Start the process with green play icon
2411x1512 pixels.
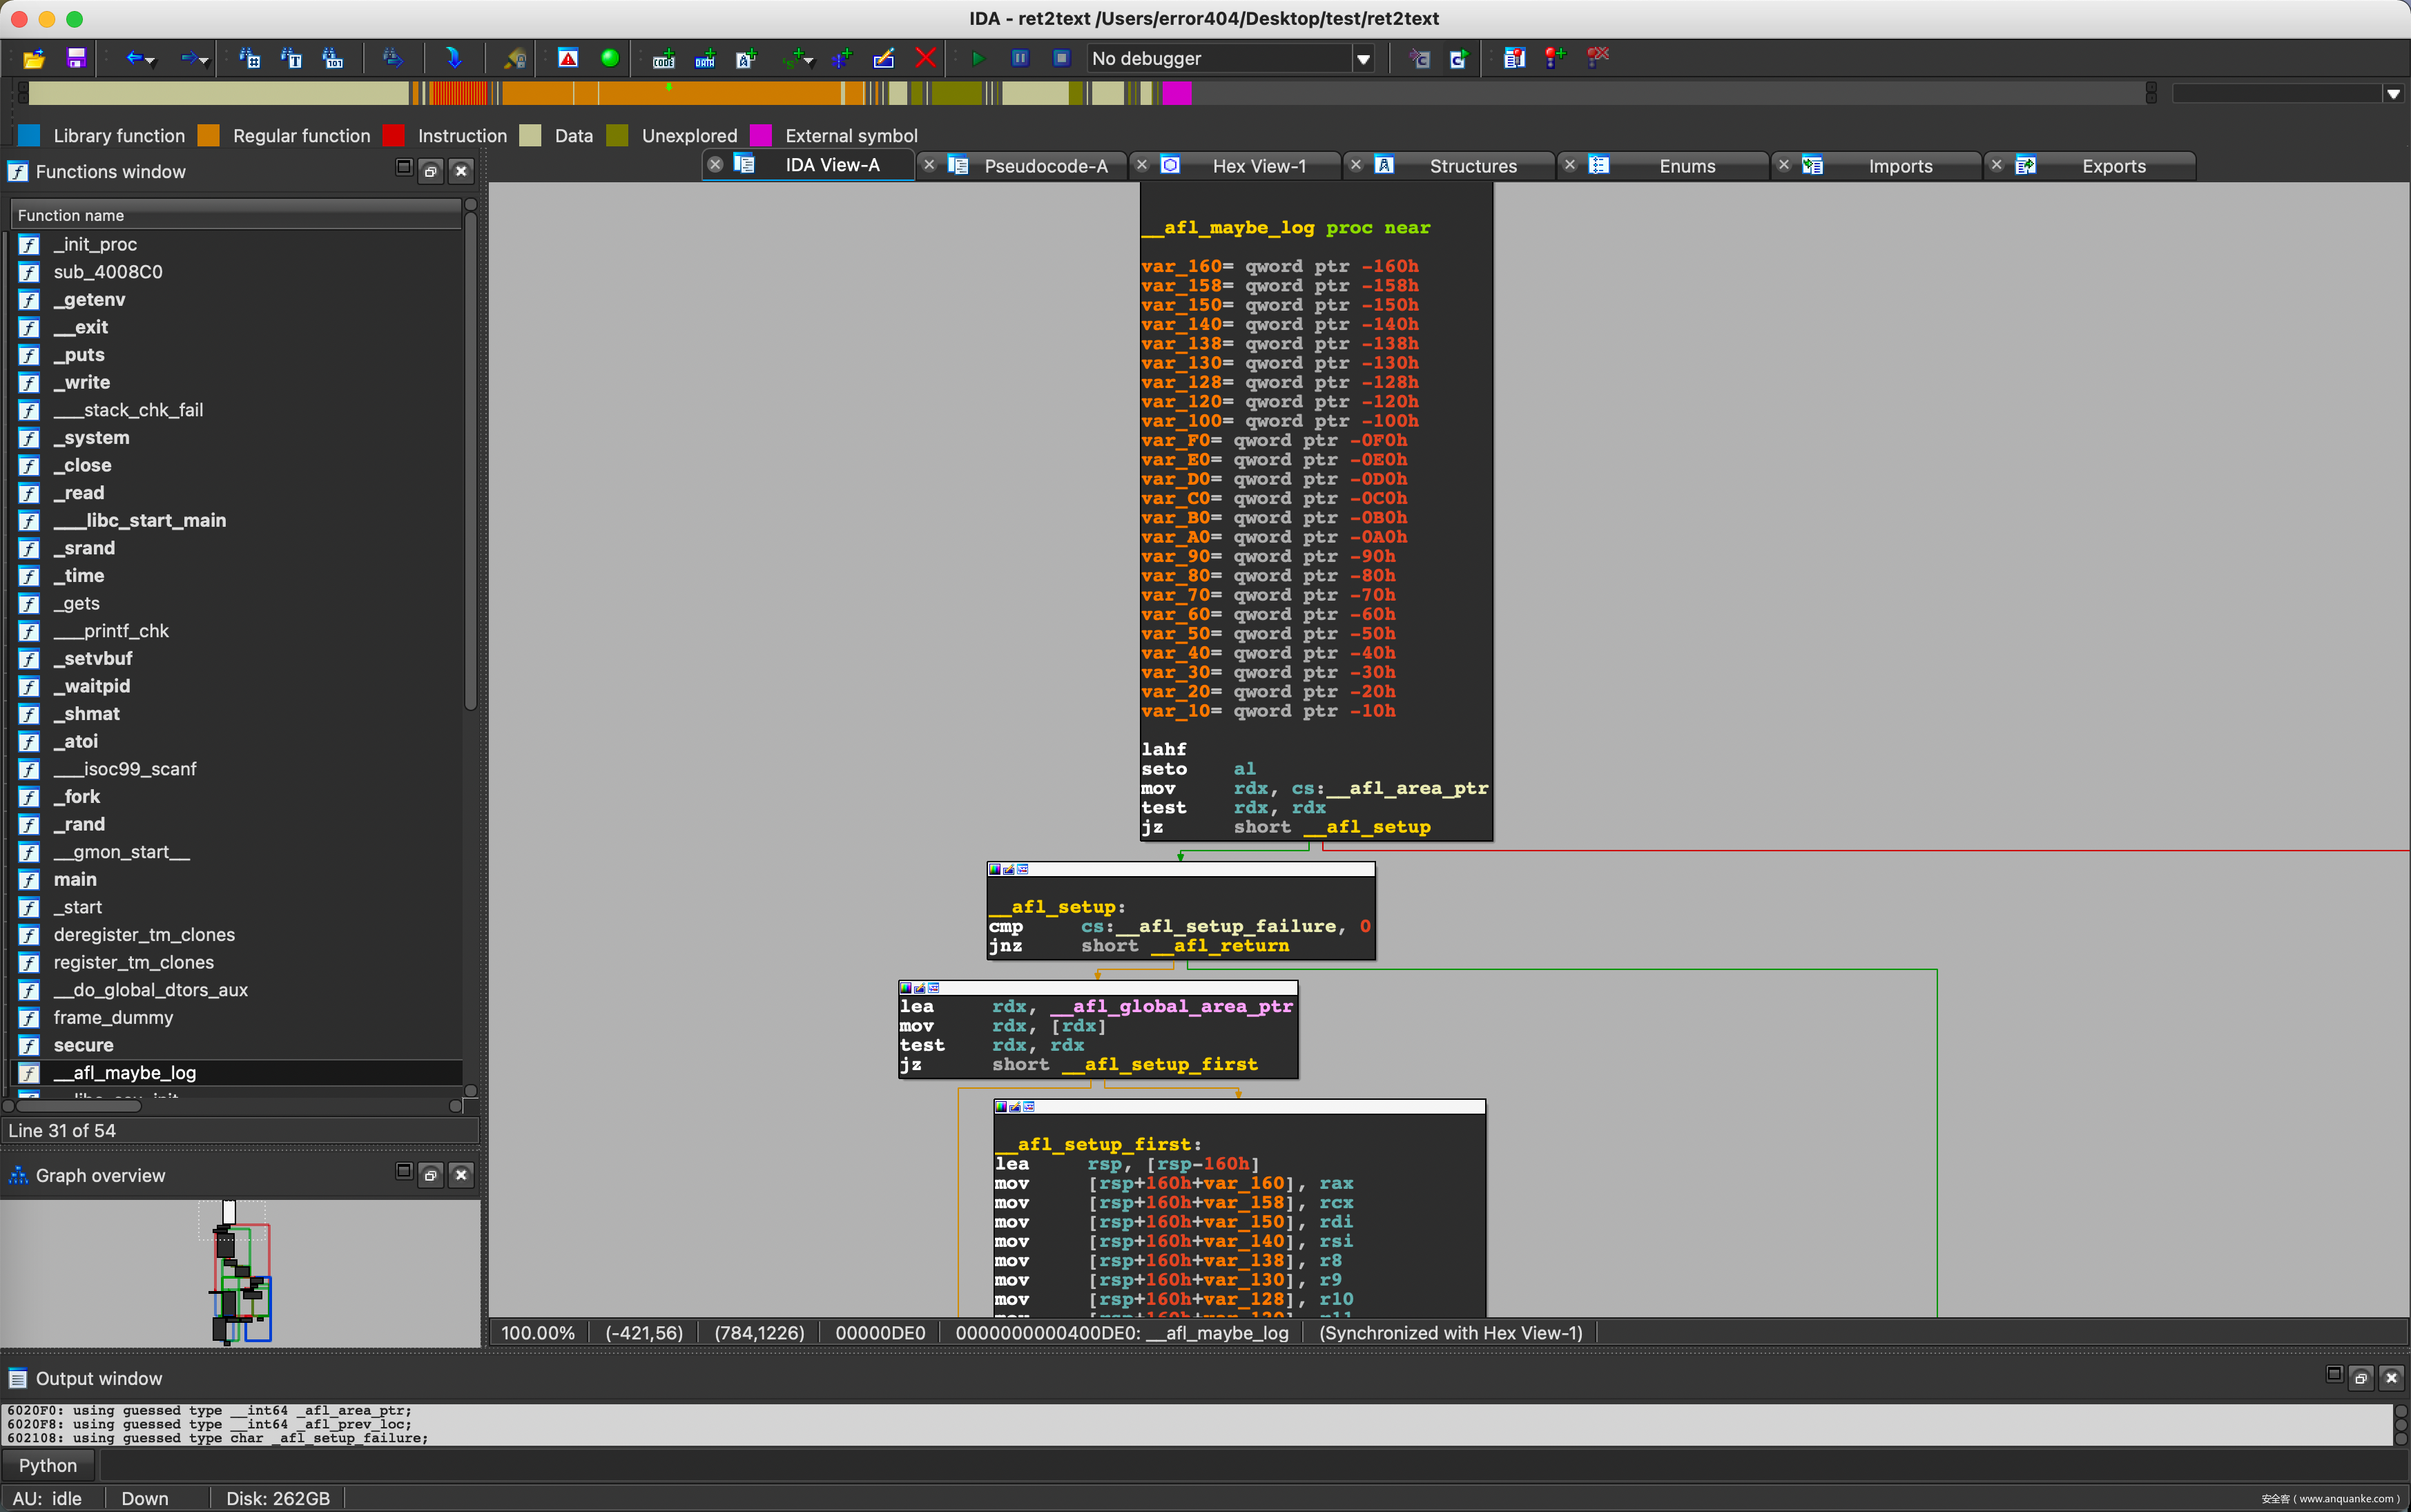pos(978,58)
